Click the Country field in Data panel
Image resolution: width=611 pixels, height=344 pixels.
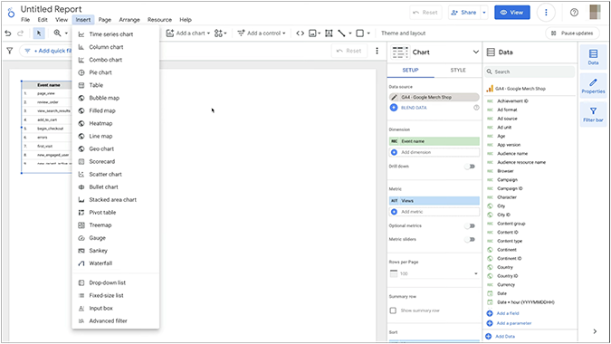pos(504,267)
